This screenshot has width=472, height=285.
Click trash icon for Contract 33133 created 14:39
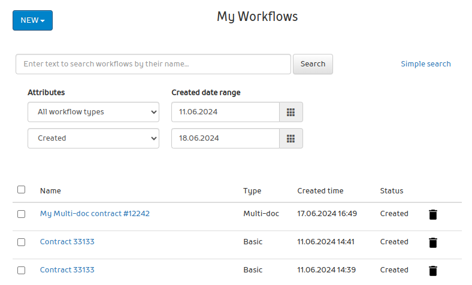point(433,271)
